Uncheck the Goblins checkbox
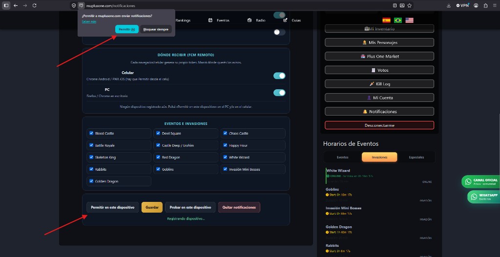 pos(159,169)
